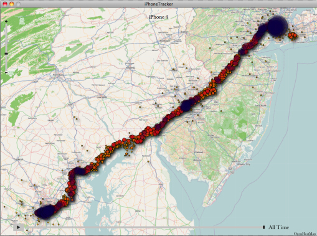Zoom out with the minus icon
The height and width of the screenshot is (236, 317).
(6, 72)
